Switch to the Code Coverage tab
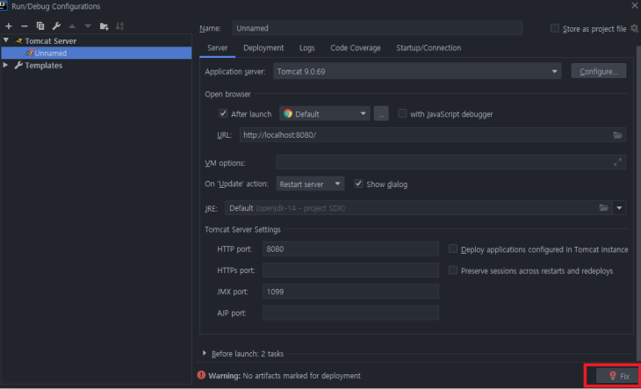The height and width of the screenshot is (389, 641). (356, 47)
